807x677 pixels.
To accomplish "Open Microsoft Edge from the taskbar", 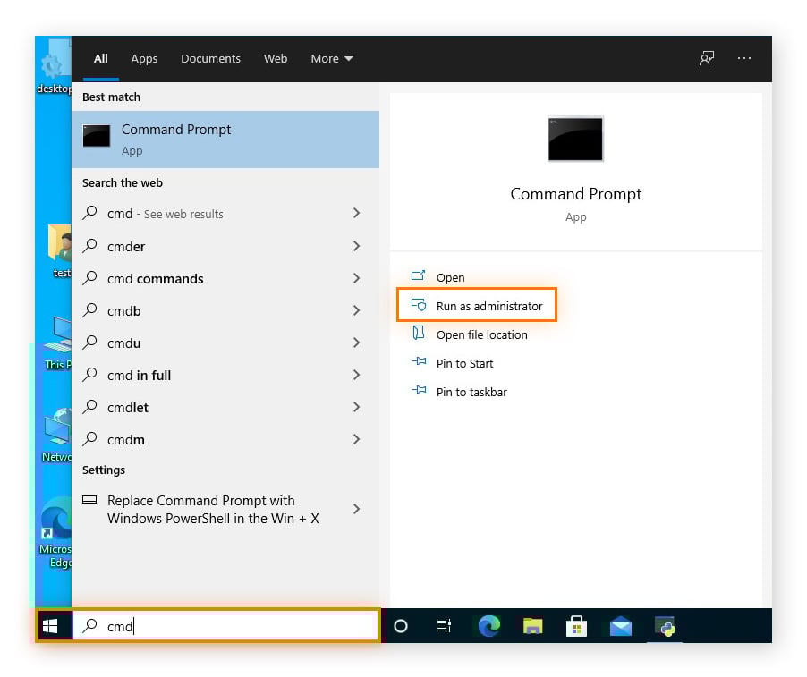I will [488, 627].
